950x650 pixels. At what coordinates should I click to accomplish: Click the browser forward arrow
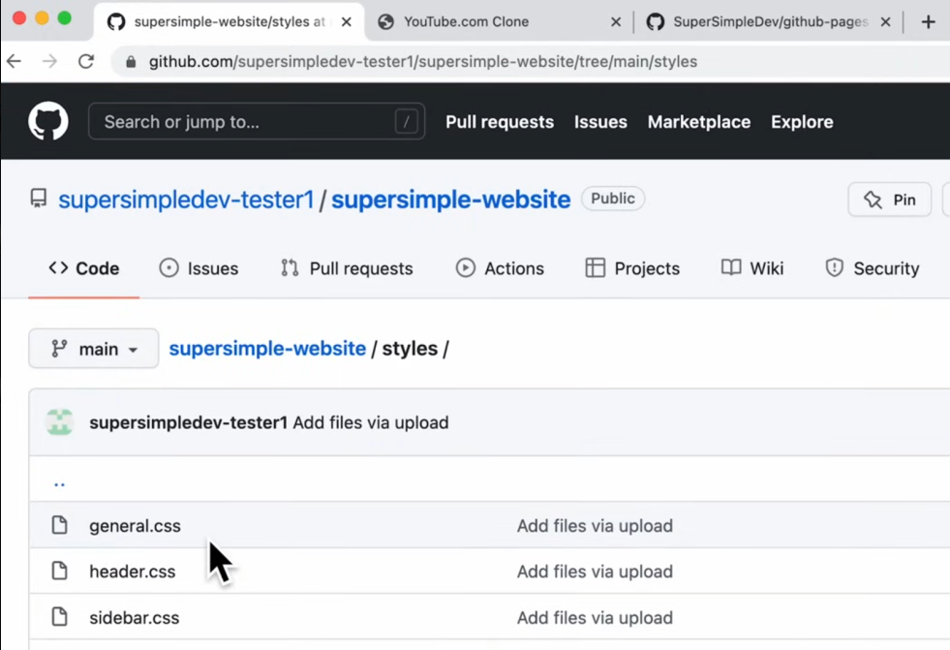pos(49,61)
